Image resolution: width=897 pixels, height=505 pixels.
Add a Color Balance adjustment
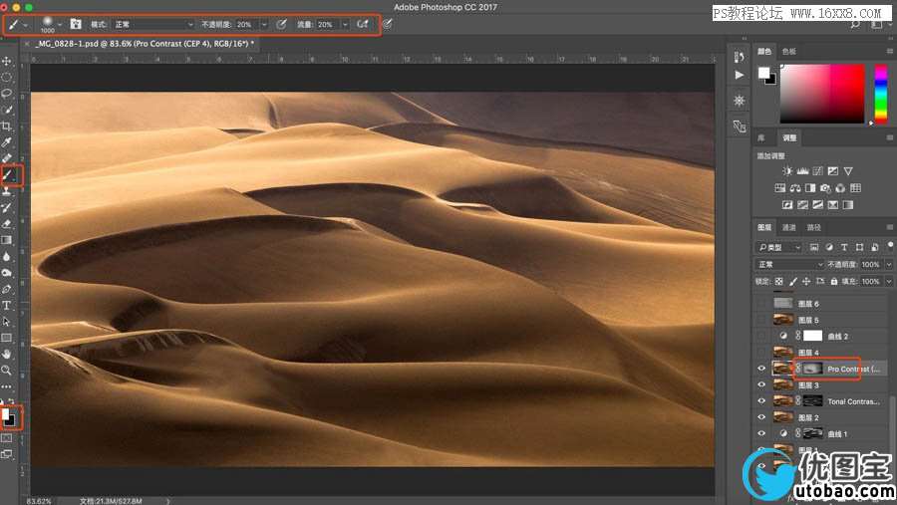coord(795,187)
